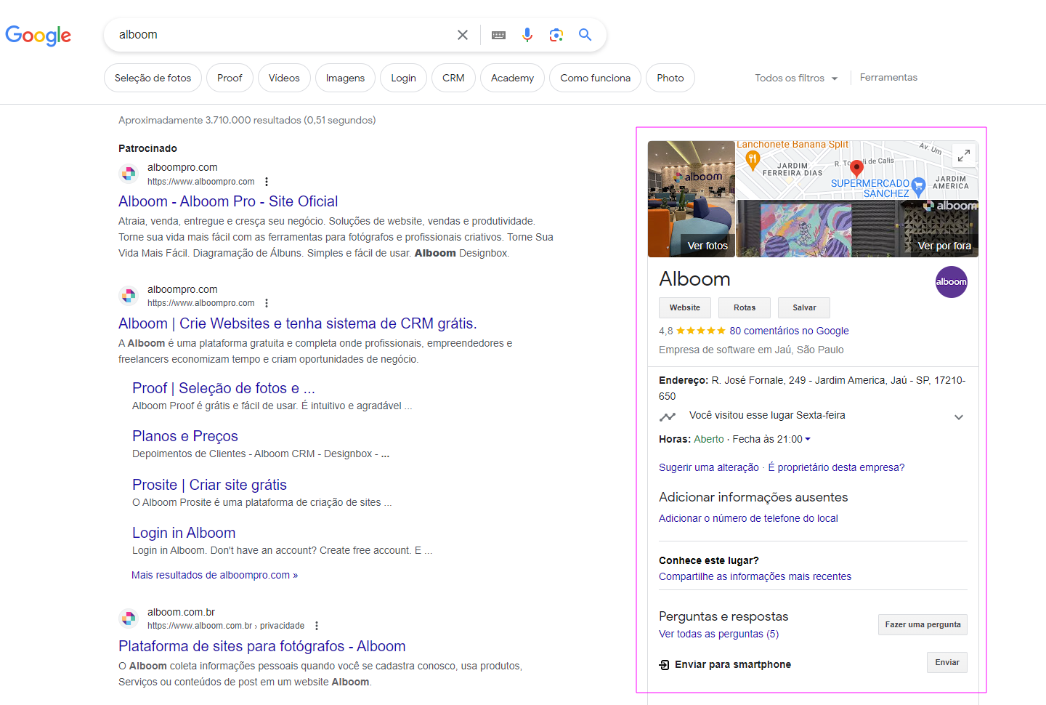This screenshot has height=705, width=1046.
Task: Select the CRM filter chip
Action: coord(453,78)
